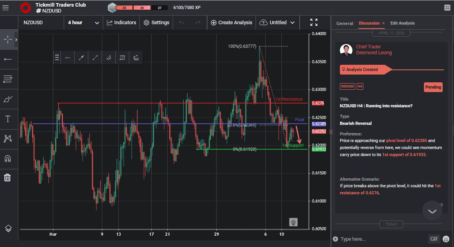Open the Indicators menu

click(122, 23)
